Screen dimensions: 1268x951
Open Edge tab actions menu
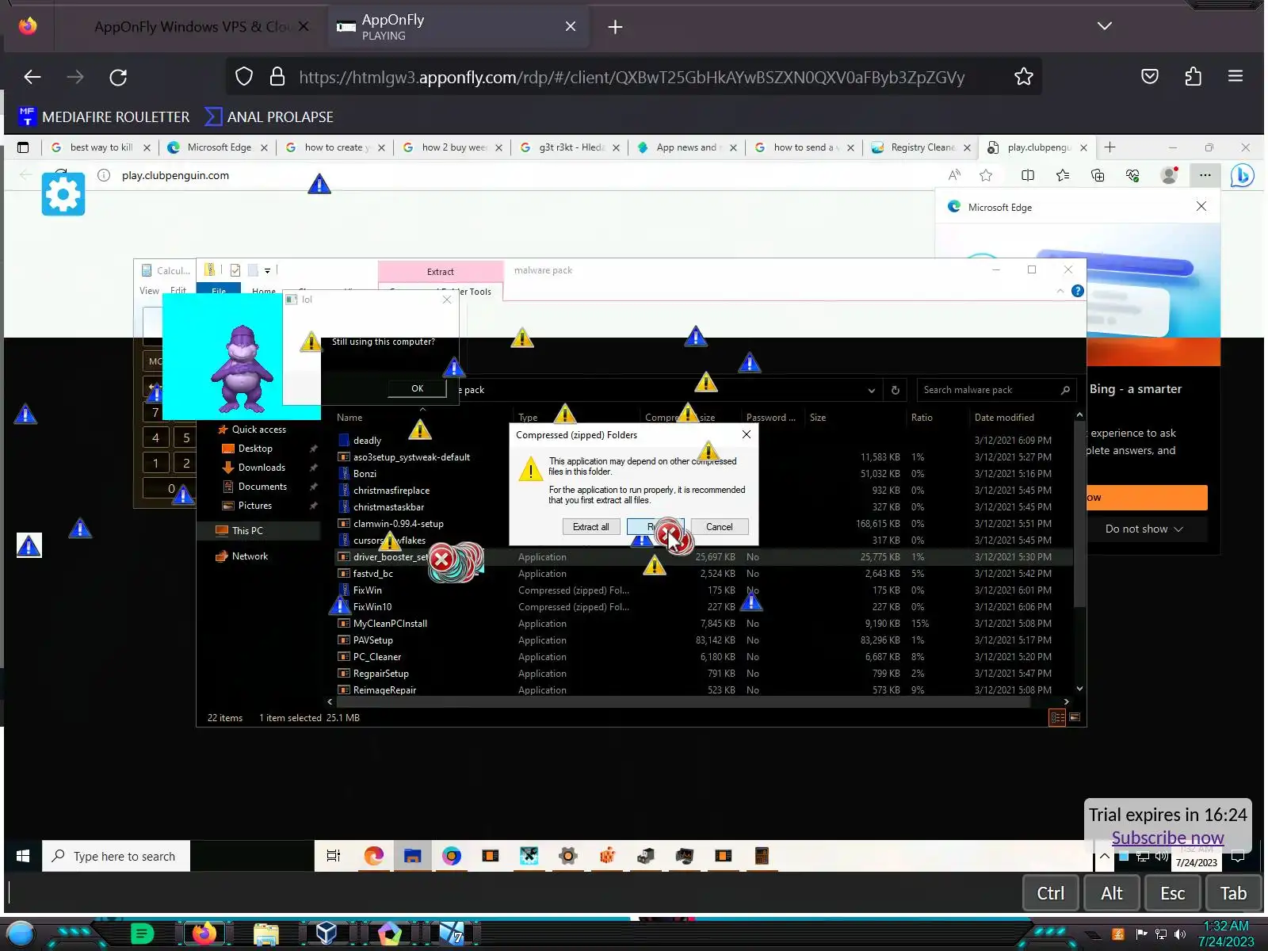[x=23, y=147]
